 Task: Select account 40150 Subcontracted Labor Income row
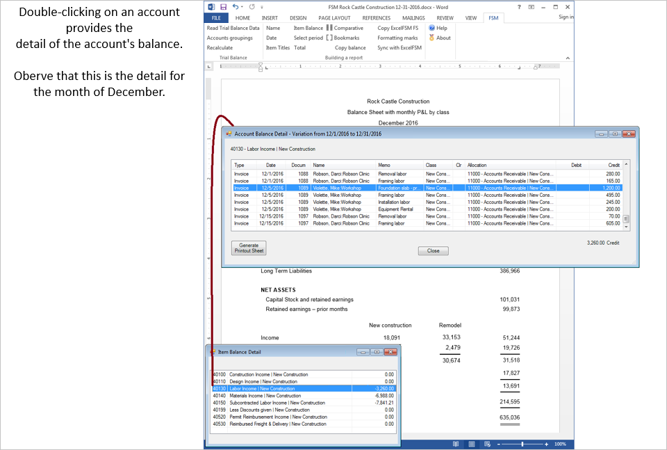pyautogui.click(x=304, y=403)
